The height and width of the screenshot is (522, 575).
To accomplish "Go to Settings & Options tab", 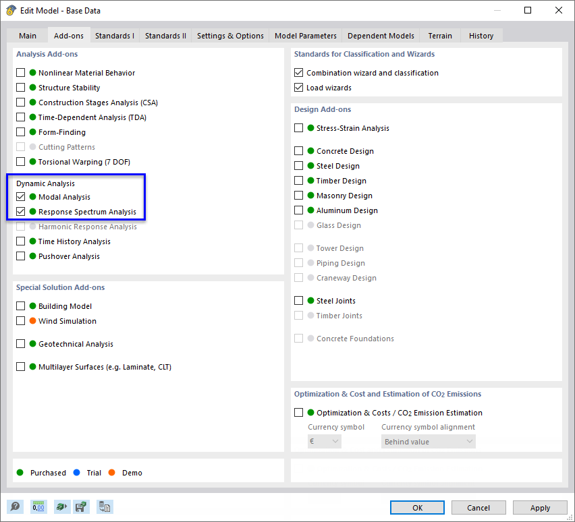I will point(230,36).
